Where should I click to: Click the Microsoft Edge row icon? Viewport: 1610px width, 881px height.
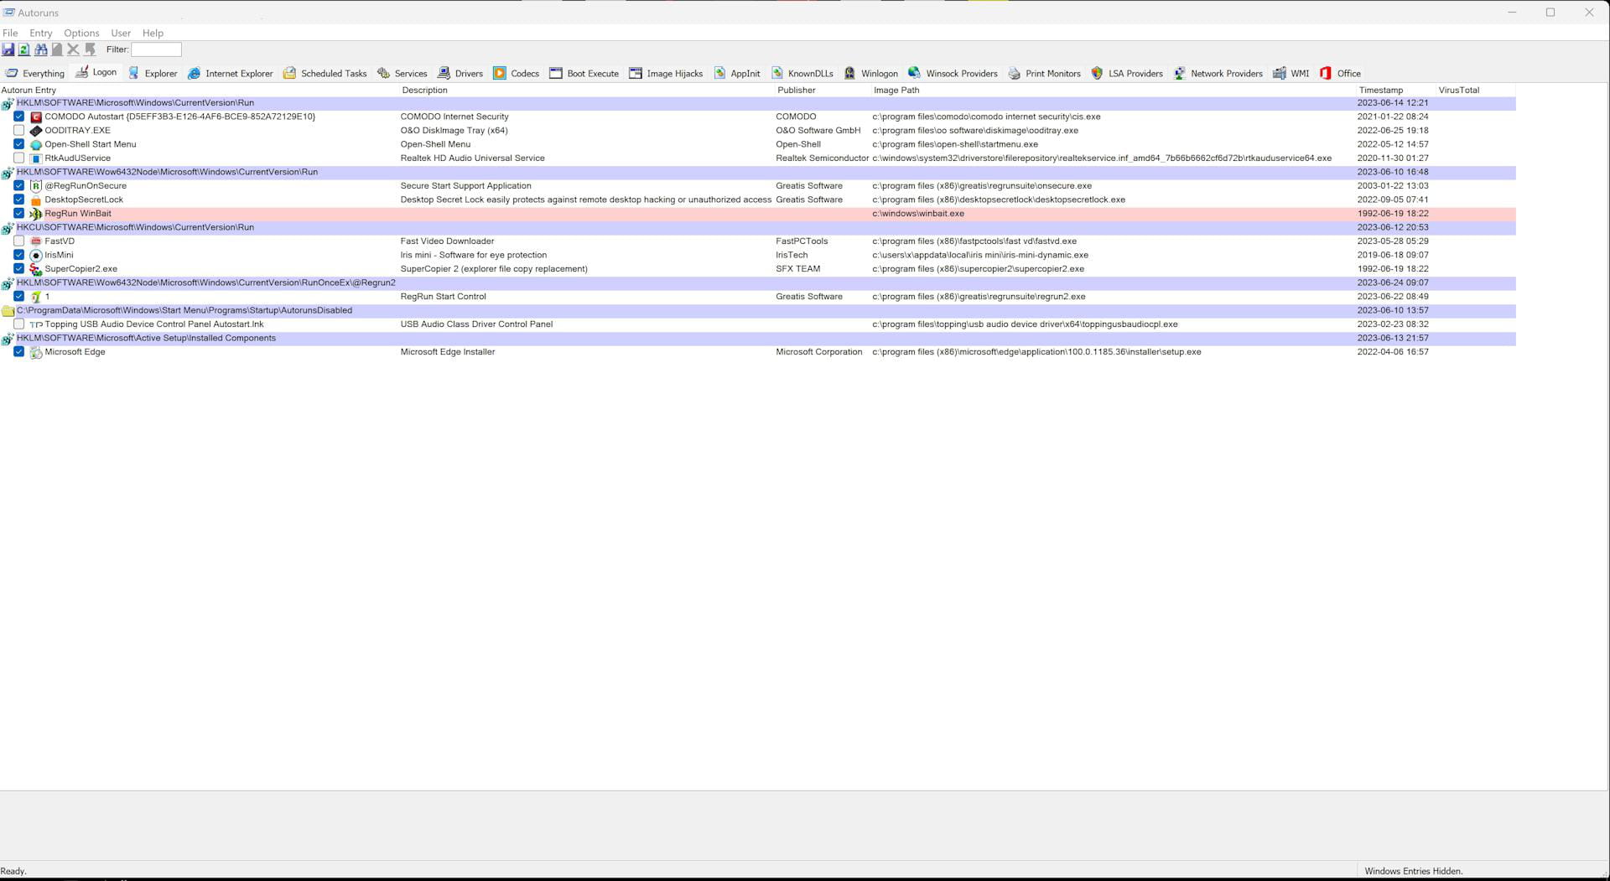36,352
